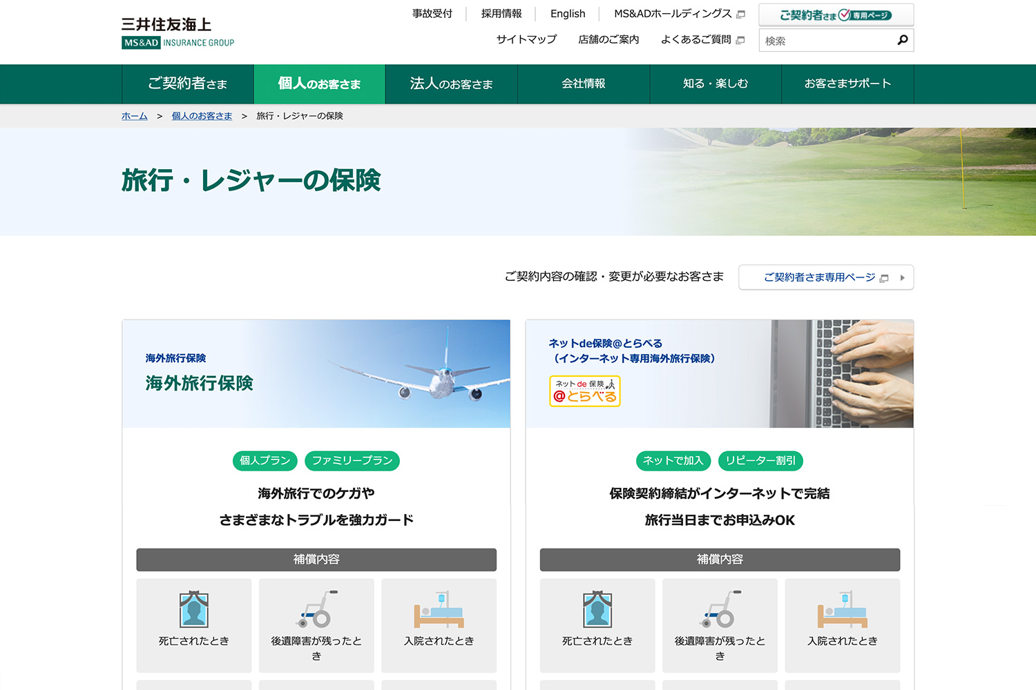Select the 個人のお客さま navigation tab
This screenshot has width=1036, height=690.
coord(320,84)
